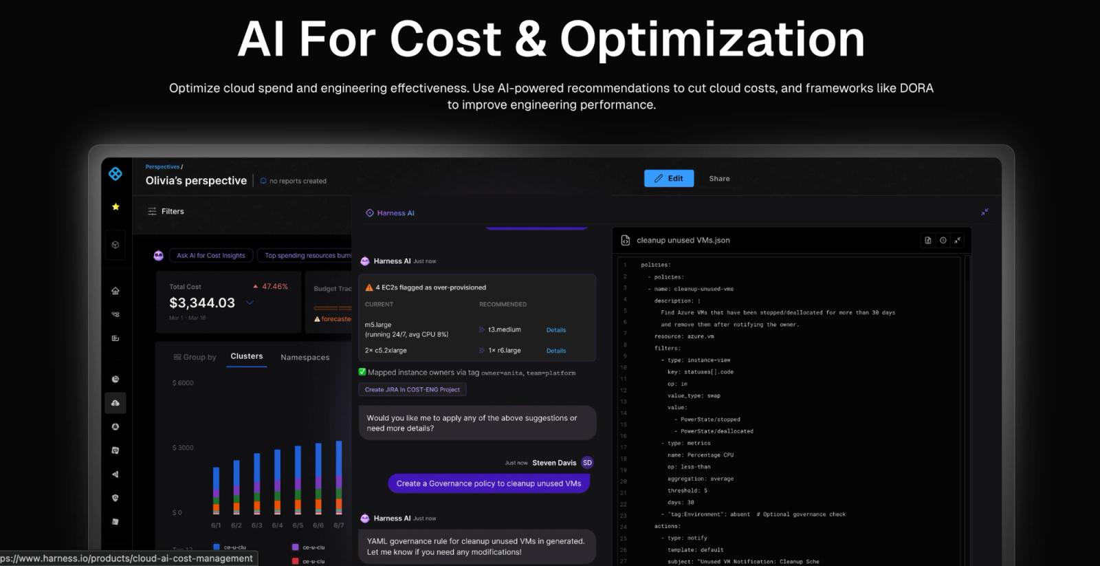The width and height of the screenshot is (1100, 566).
Task: Open Details link for 1× r6.large recommendation
Action: (x=556, y=351)
